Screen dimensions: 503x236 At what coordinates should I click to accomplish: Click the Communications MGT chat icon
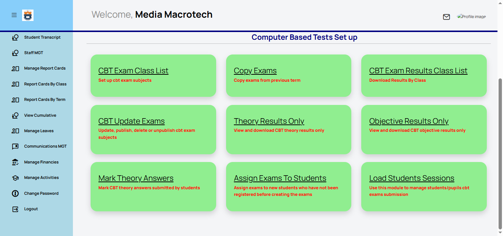tap(15, 147)
